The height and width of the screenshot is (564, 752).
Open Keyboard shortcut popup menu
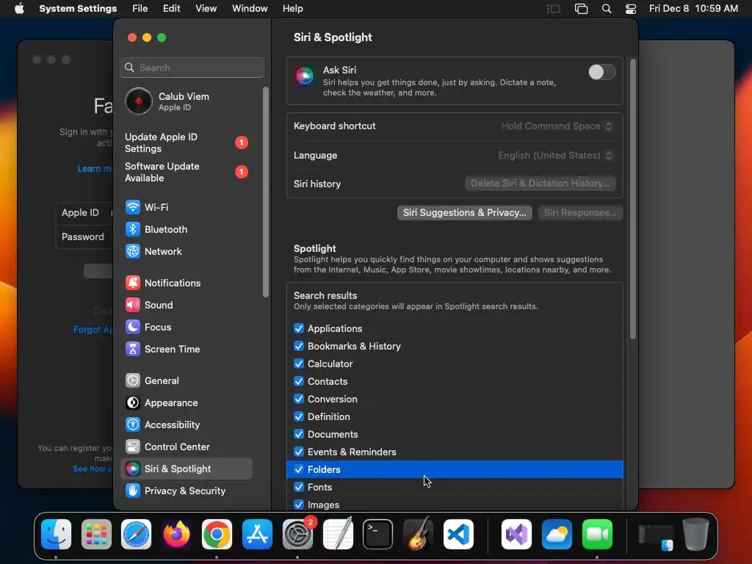tap(557, 126)
